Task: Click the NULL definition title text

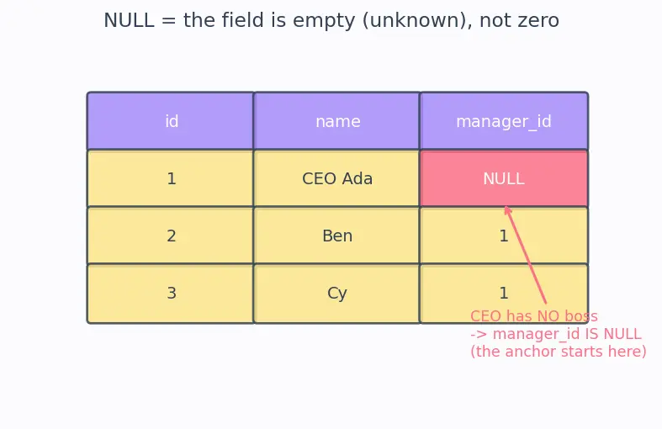Action: coord(331,20)
